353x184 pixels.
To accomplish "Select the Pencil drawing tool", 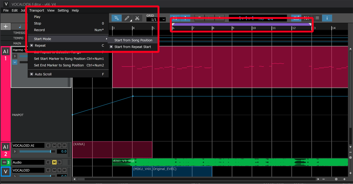I will point(127,18).
